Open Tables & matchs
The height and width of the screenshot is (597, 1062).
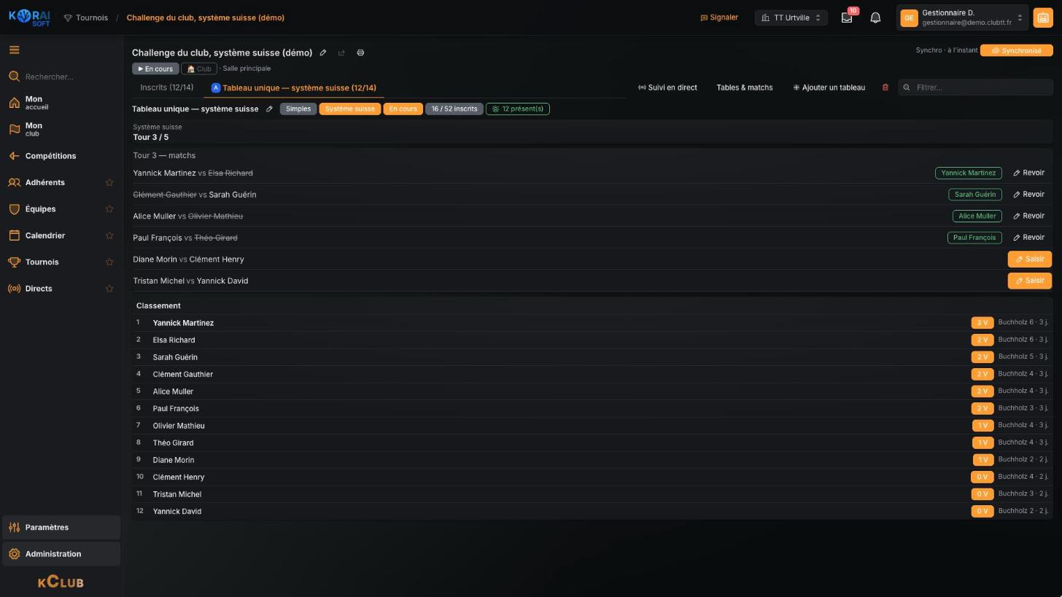[x=744, y=87]
